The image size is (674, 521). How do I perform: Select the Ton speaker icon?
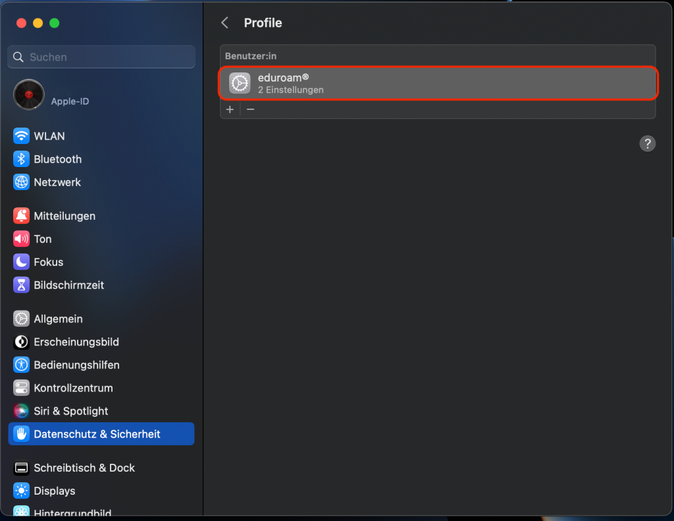point(21,239)
